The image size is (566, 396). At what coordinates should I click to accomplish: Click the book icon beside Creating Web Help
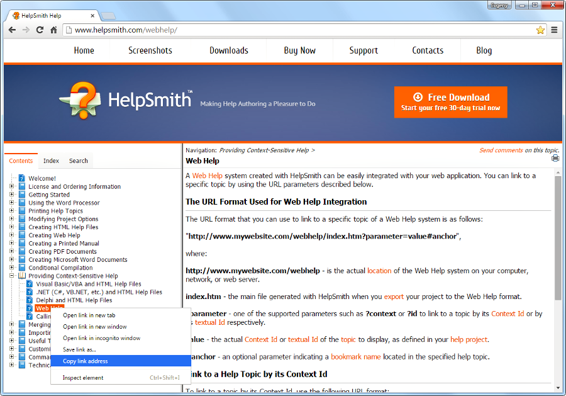[22, 235]
